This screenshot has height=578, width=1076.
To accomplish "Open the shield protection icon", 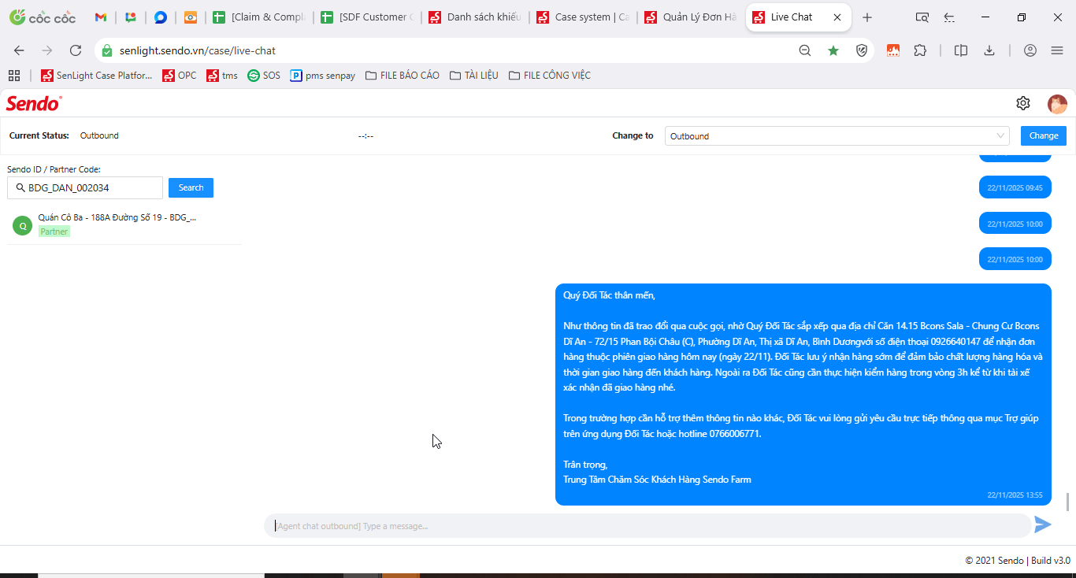I will coord(862,50).
